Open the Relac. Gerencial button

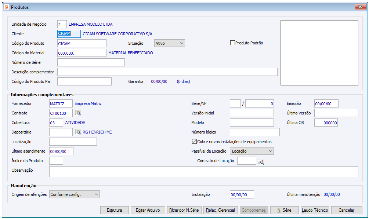coord(221,210)
